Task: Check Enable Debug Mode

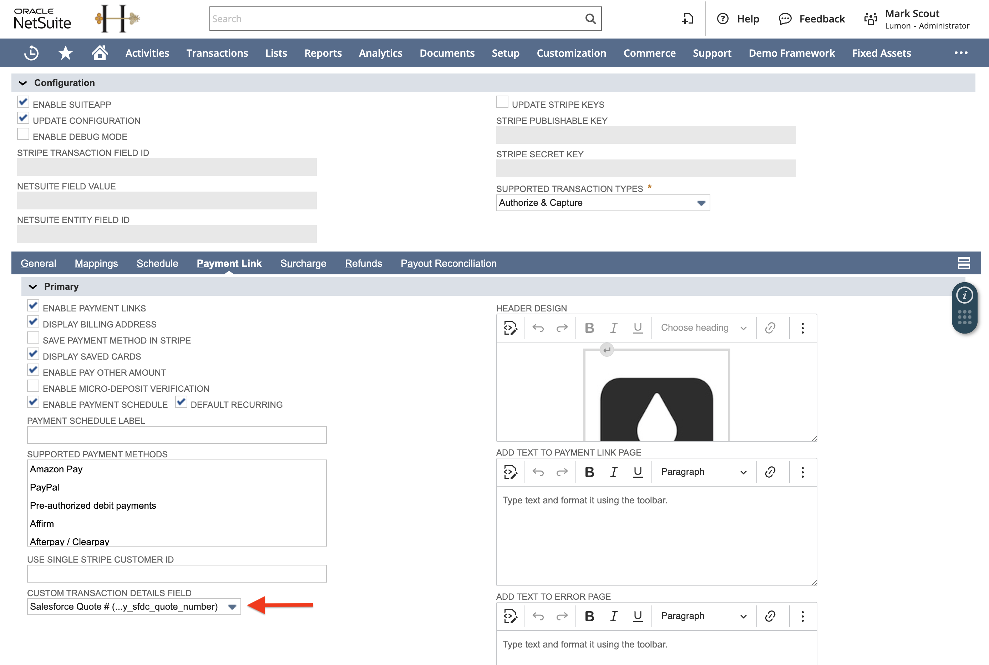Action: [x=23, y=134]
